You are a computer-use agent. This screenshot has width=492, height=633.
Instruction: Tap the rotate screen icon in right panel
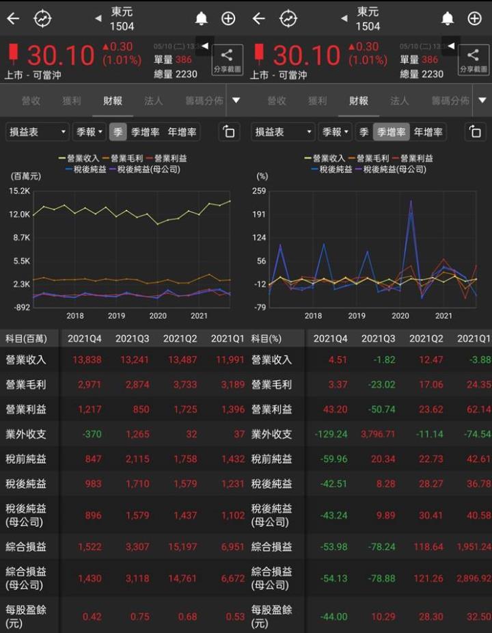click(x=475, y=132)
